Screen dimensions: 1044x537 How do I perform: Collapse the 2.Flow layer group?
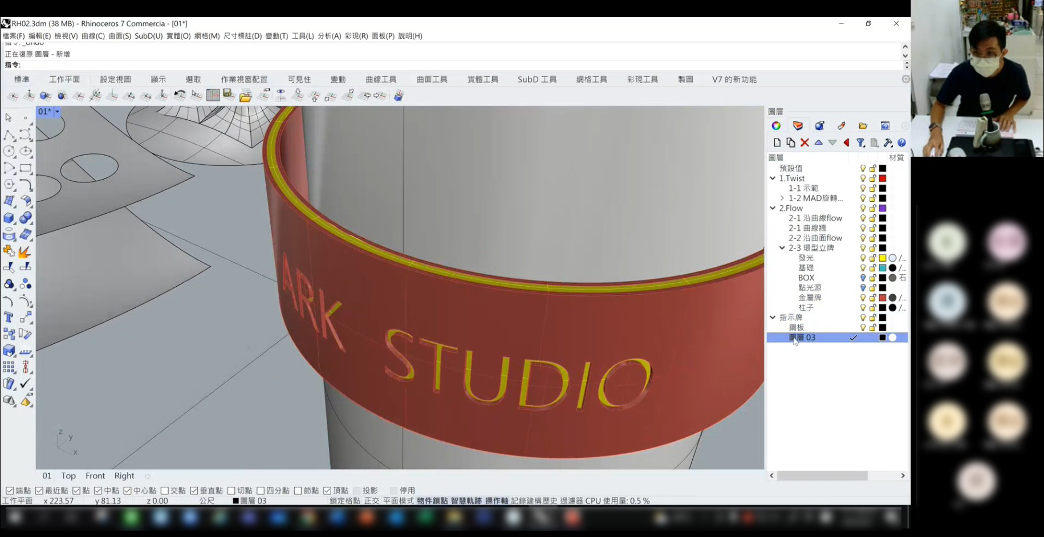(773, 208)
